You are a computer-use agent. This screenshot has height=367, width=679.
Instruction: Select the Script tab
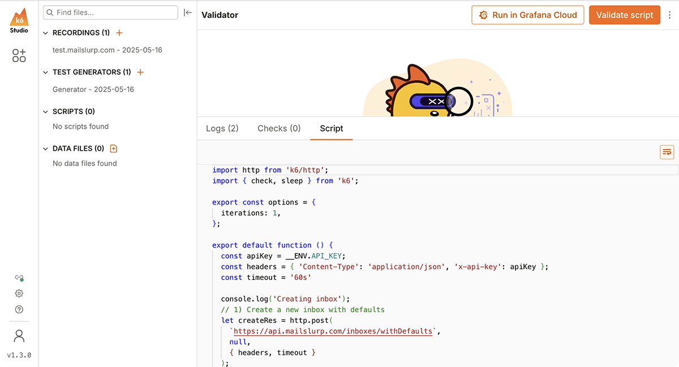[332, 128]
